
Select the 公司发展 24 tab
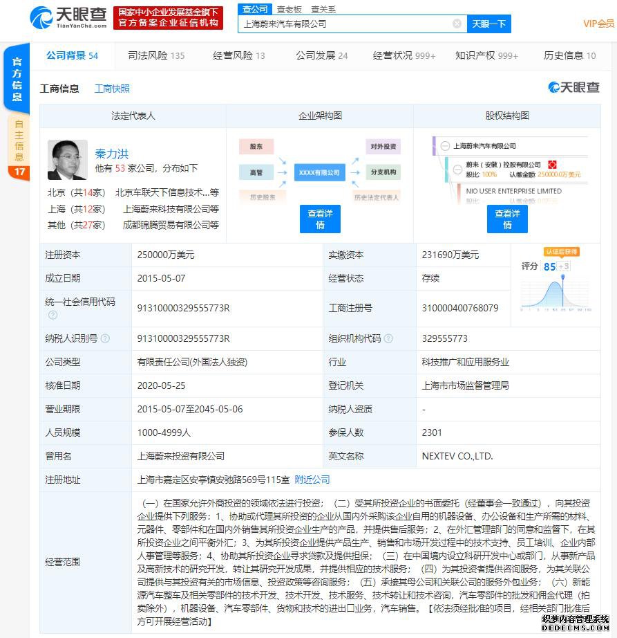pyautogui.click(x=322, y=55)
